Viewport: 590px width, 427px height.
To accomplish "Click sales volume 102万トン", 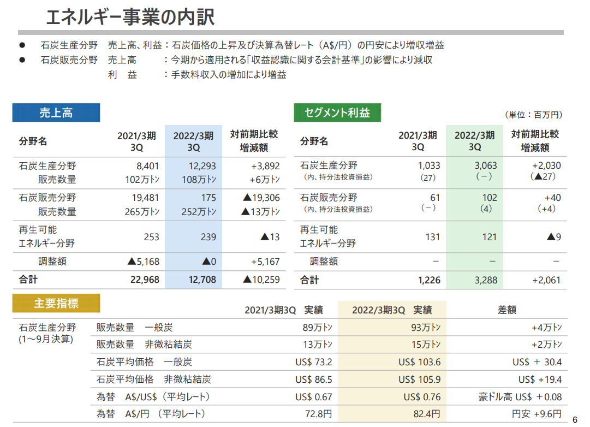I will tap(142, 180).
